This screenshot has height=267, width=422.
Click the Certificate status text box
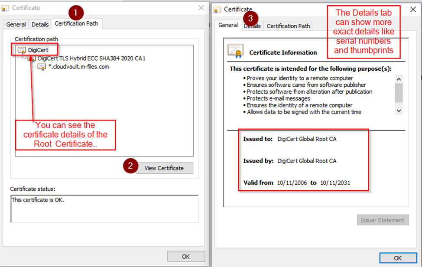point(104,209)
